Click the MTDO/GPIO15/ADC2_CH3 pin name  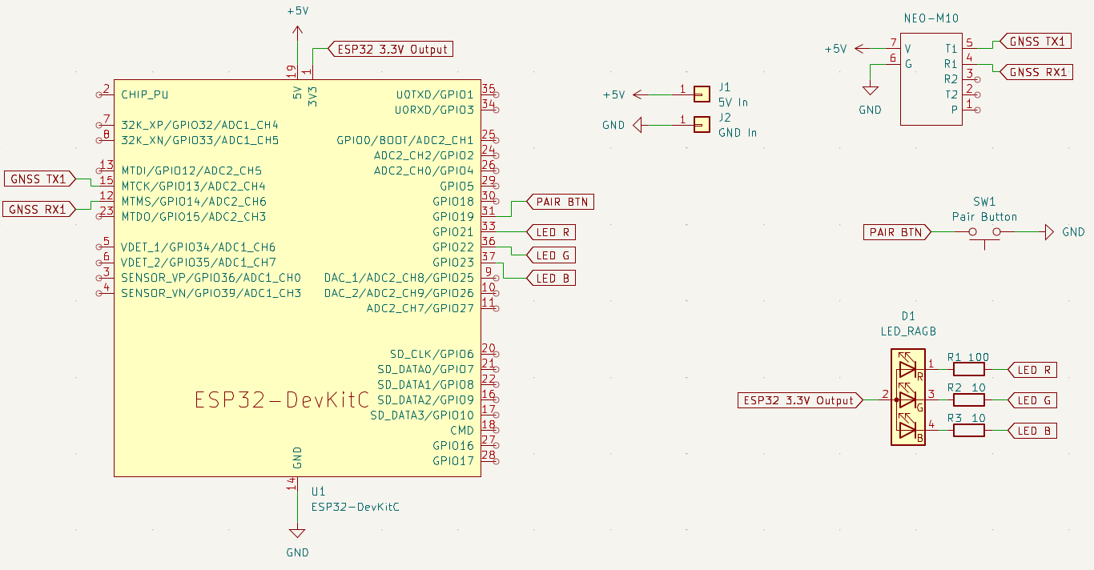[193, 216]
